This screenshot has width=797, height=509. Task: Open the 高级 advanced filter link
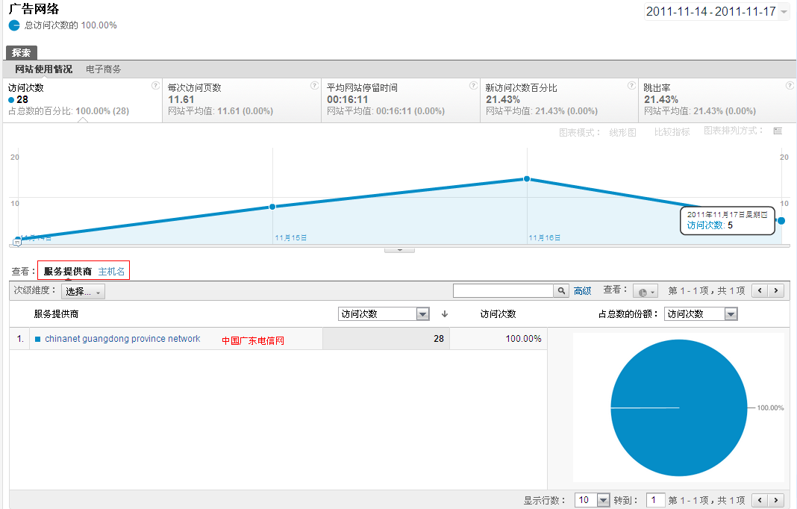[x=583, y=291]
